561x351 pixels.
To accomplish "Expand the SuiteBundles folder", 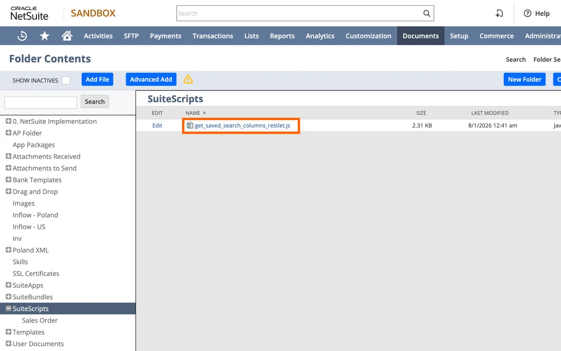I will pyautogui.click(x=8, y=297).
